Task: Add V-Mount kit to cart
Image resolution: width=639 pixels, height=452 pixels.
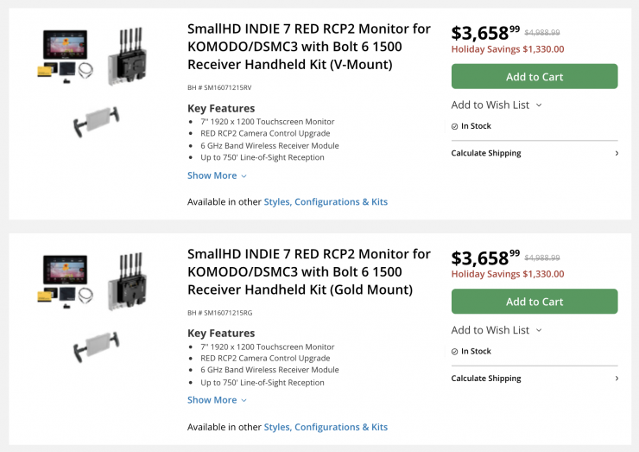Action: click(534, 77)
